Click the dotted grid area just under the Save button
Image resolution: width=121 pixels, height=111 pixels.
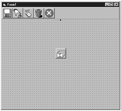point(7,22)
